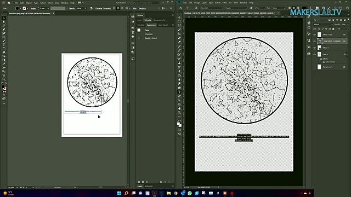Viewport: 351px width, 197px height.
Task: Toggle Opacity visibility in Appearance panel
Action: 139,38
